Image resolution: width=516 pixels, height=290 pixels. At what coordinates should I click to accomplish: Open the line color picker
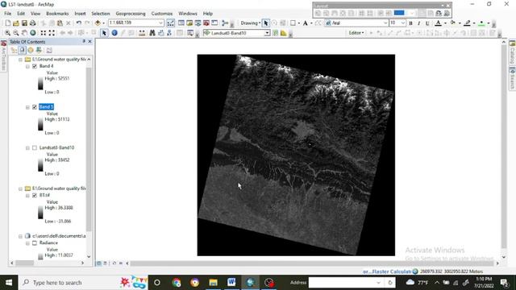(x=467, y=23)
